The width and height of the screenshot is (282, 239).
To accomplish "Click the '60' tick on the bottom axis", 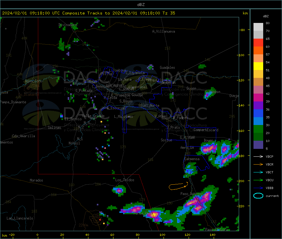I will pyautogui.click(x=112, y=235).
